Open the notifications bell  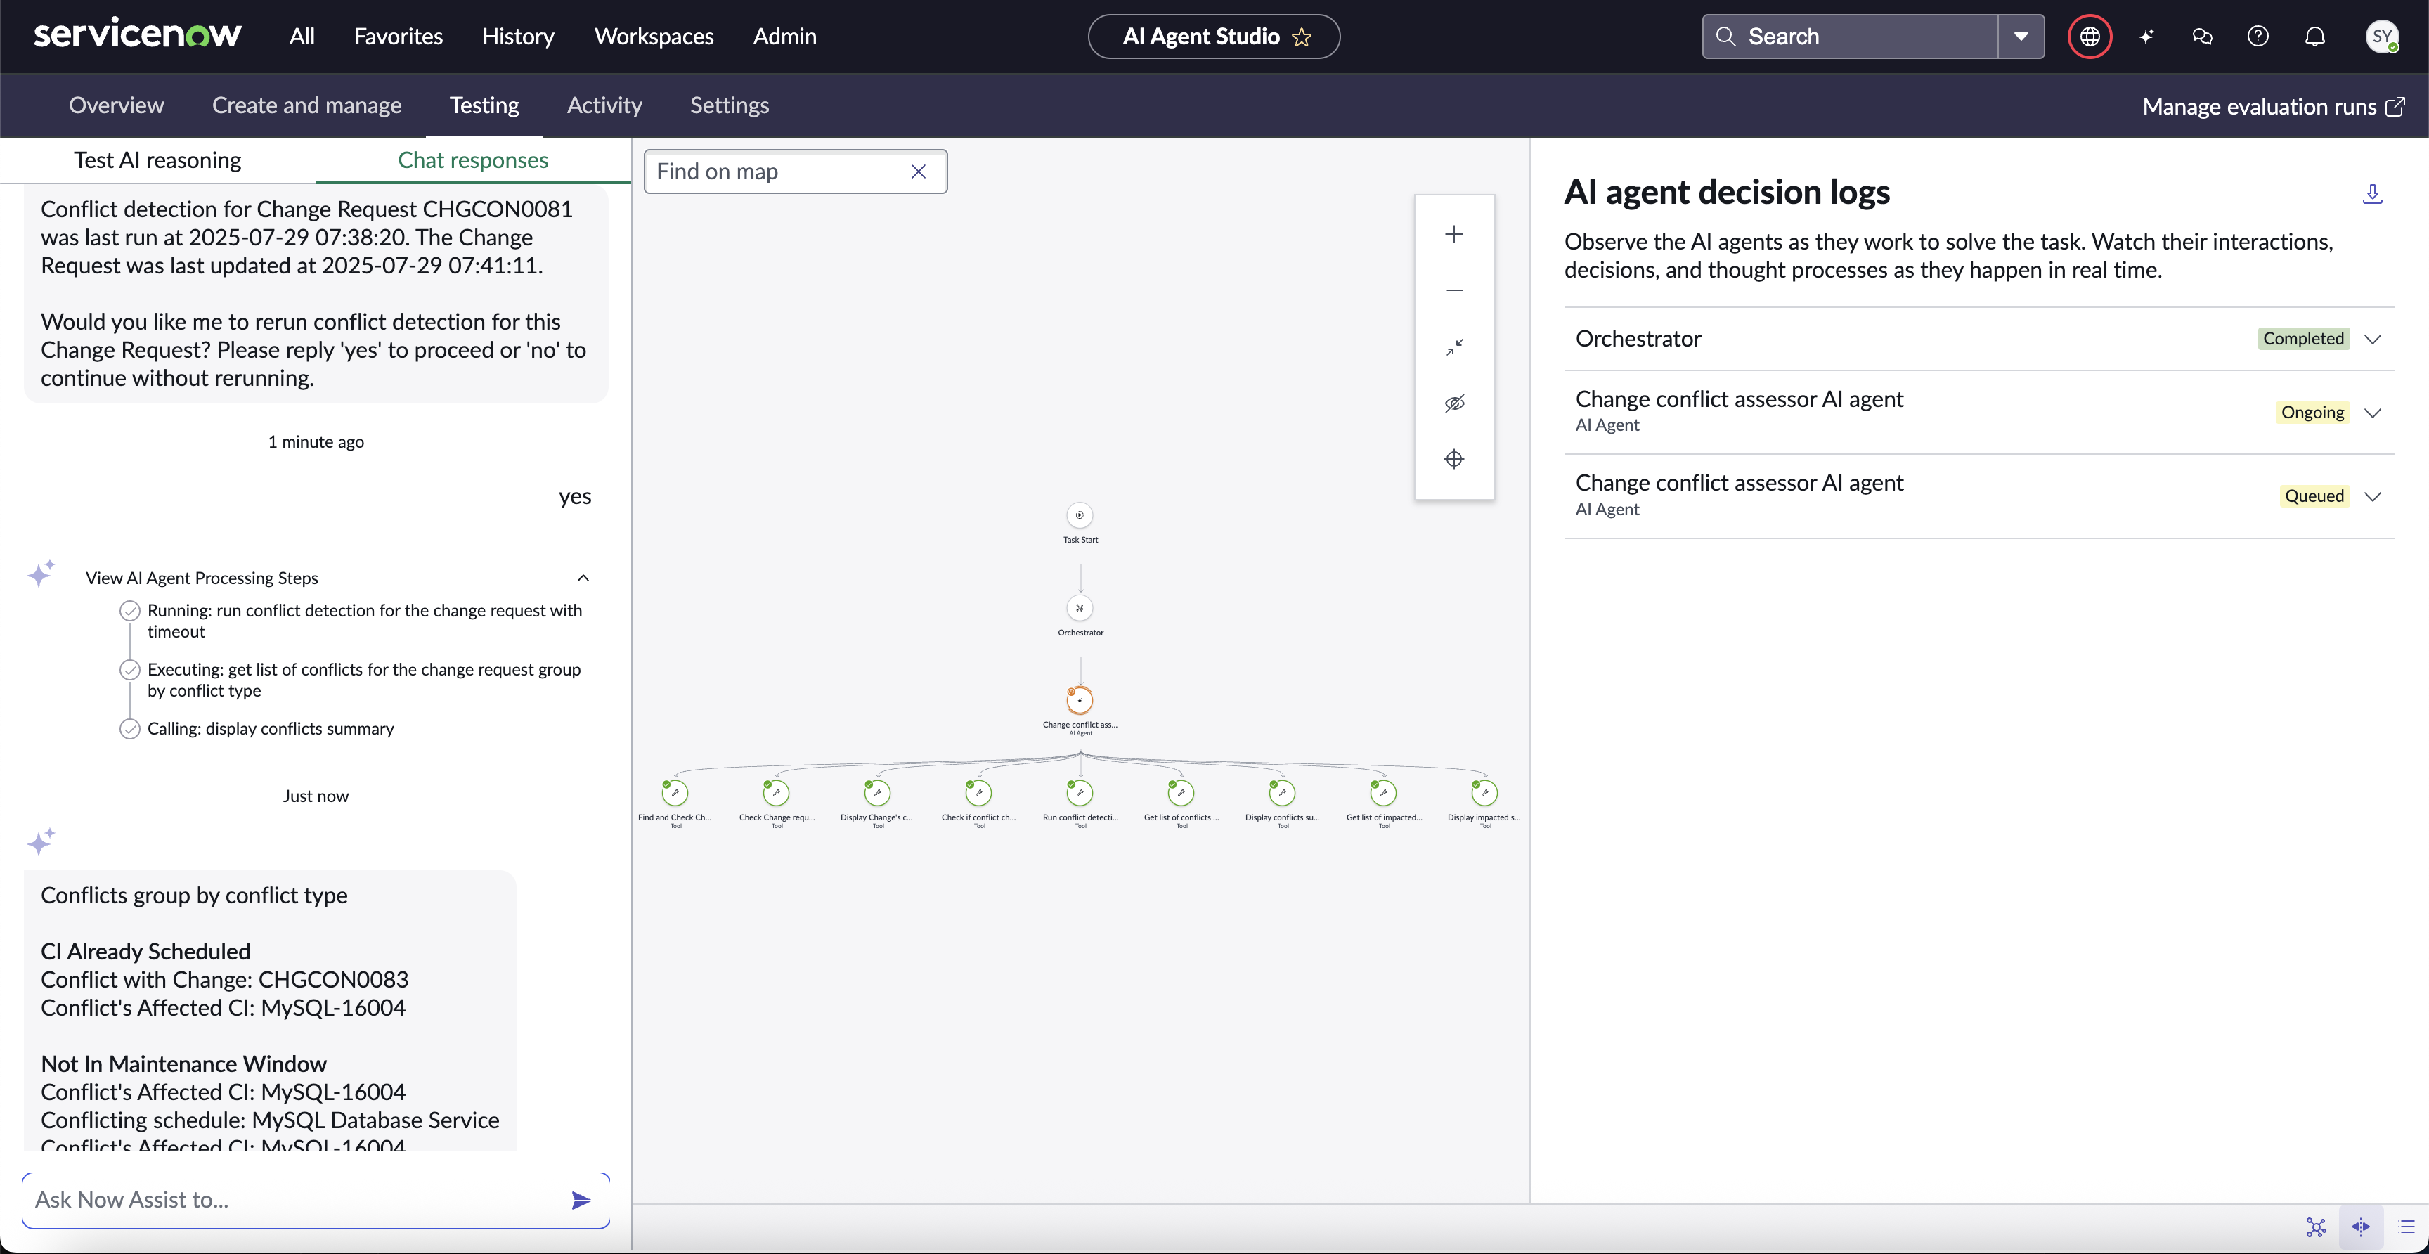pos(2315,36)
